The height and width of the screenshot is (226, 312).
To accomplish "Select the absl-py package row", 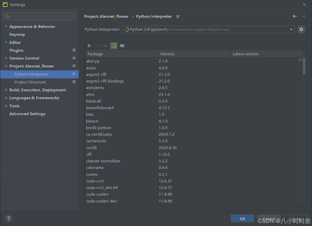I will point(194,61).
